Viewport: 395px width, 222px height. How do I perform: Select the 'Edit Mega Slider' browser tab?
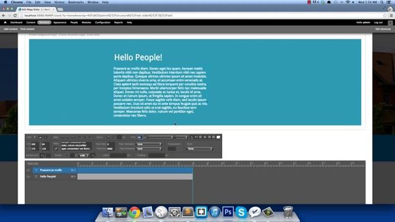click(36, 9)
